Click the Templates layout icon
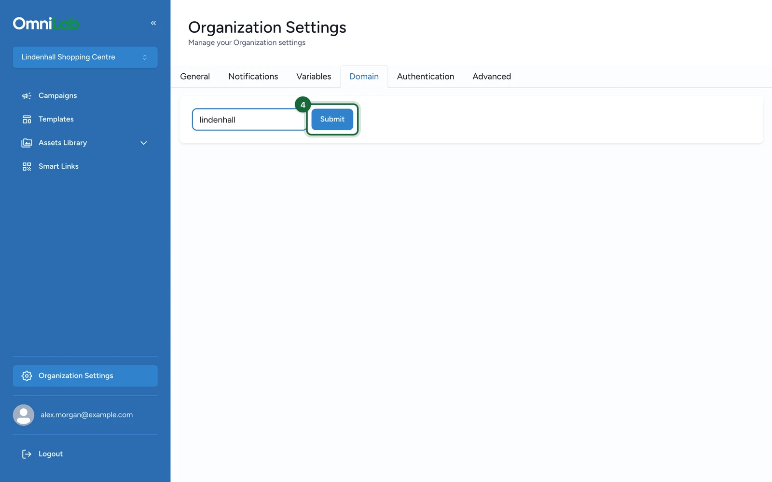Screen dimensions: 772x482 (27, 120)
